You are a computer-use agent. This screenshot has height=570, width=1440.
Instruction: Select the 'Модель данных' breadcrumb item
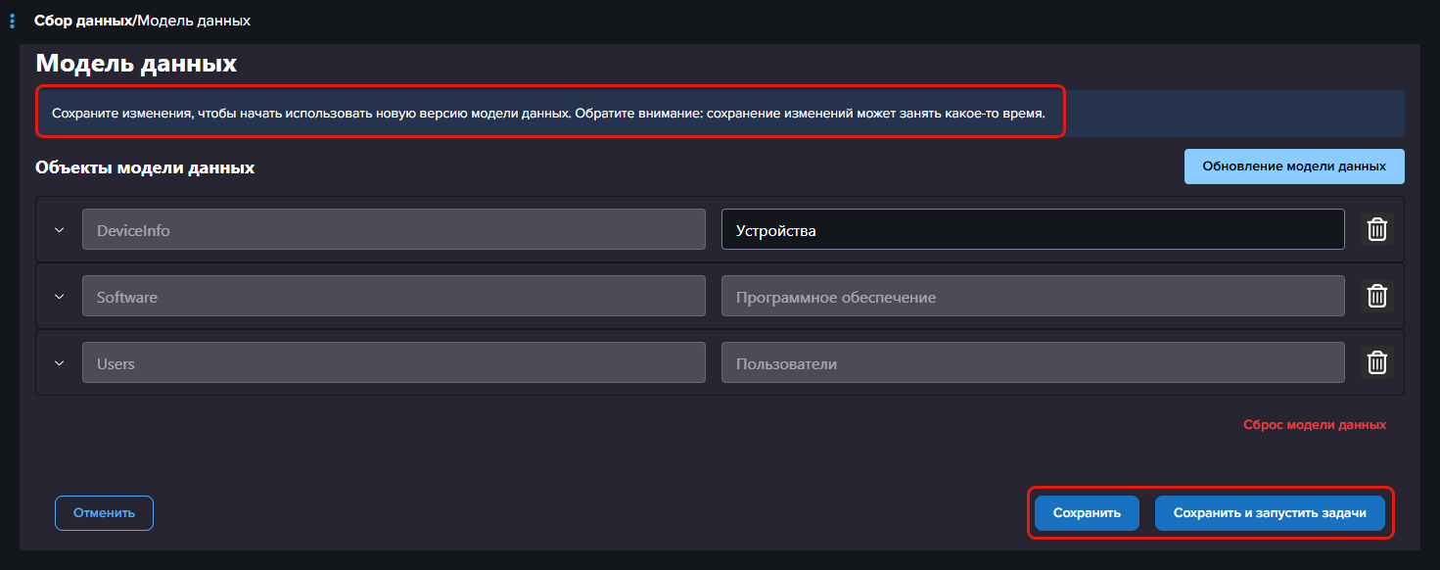pos(194,21)
